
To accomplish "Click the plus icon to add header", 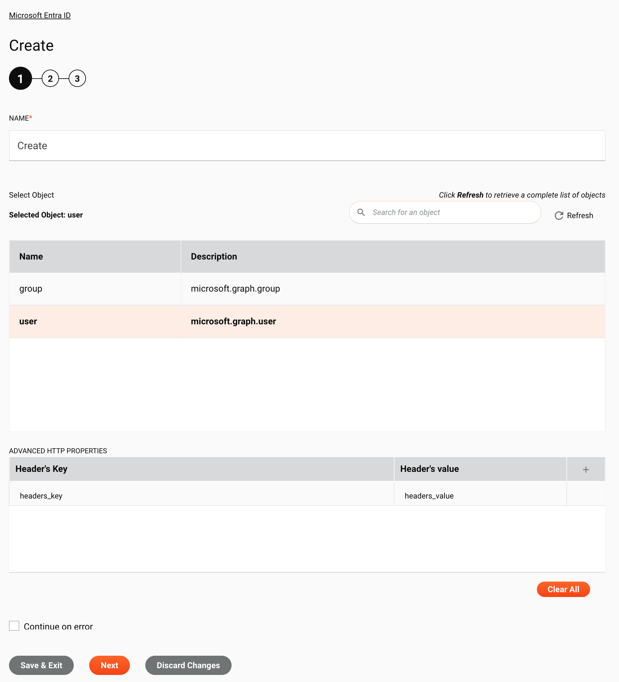I will (586, 469).
